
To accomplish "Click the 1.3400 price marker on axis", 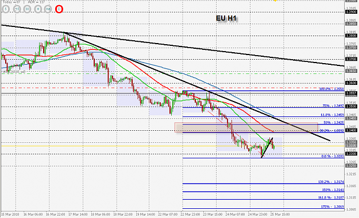I will [351, 130].
